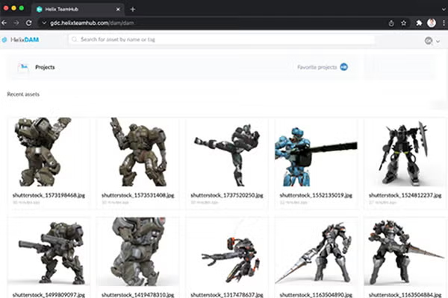Viewport: 448px width, 298px height.
Task: Click file name shutterstock_1317478637.jpg
Action: pos(227,294)
